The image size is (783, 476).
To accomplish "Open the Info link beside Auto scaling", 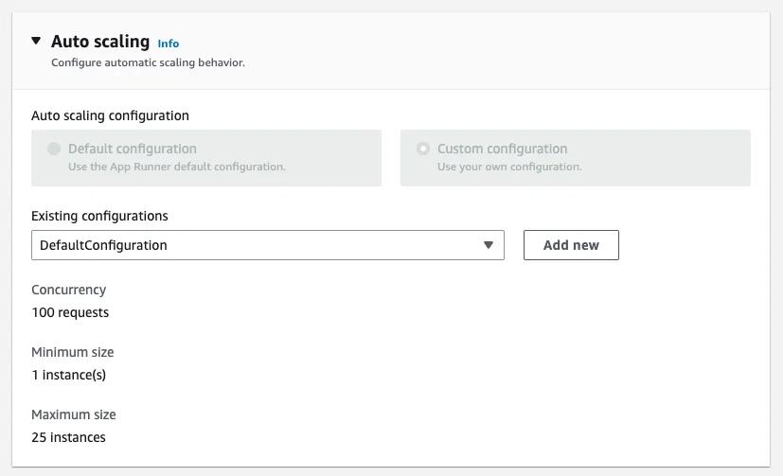I will coord(168,44).
